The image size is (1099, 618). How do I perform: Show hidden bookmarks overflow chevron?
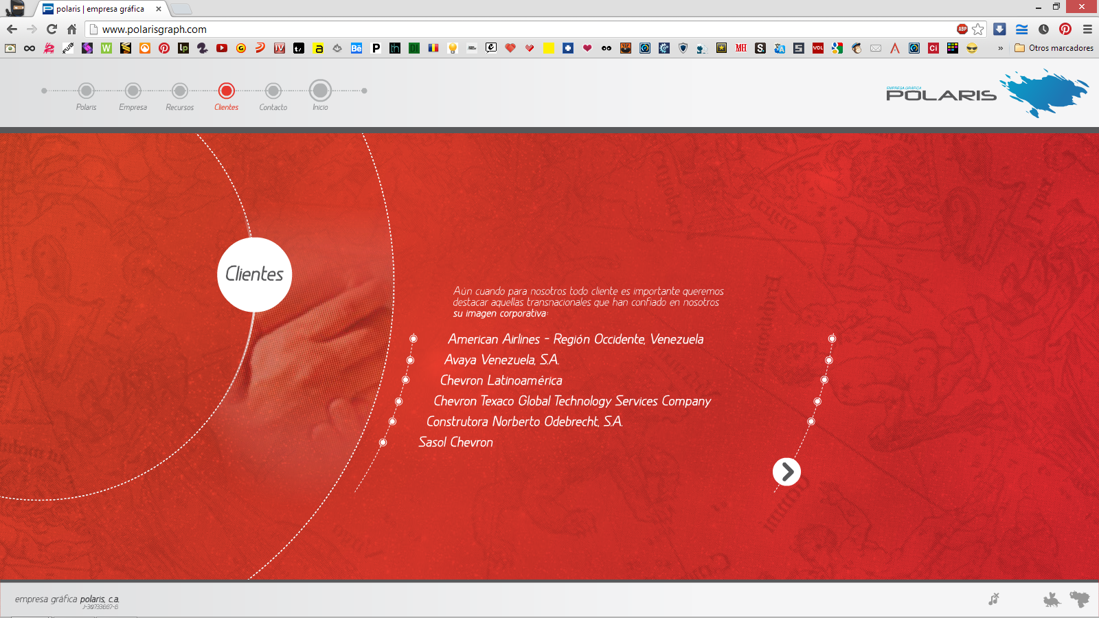[1000, 48]
